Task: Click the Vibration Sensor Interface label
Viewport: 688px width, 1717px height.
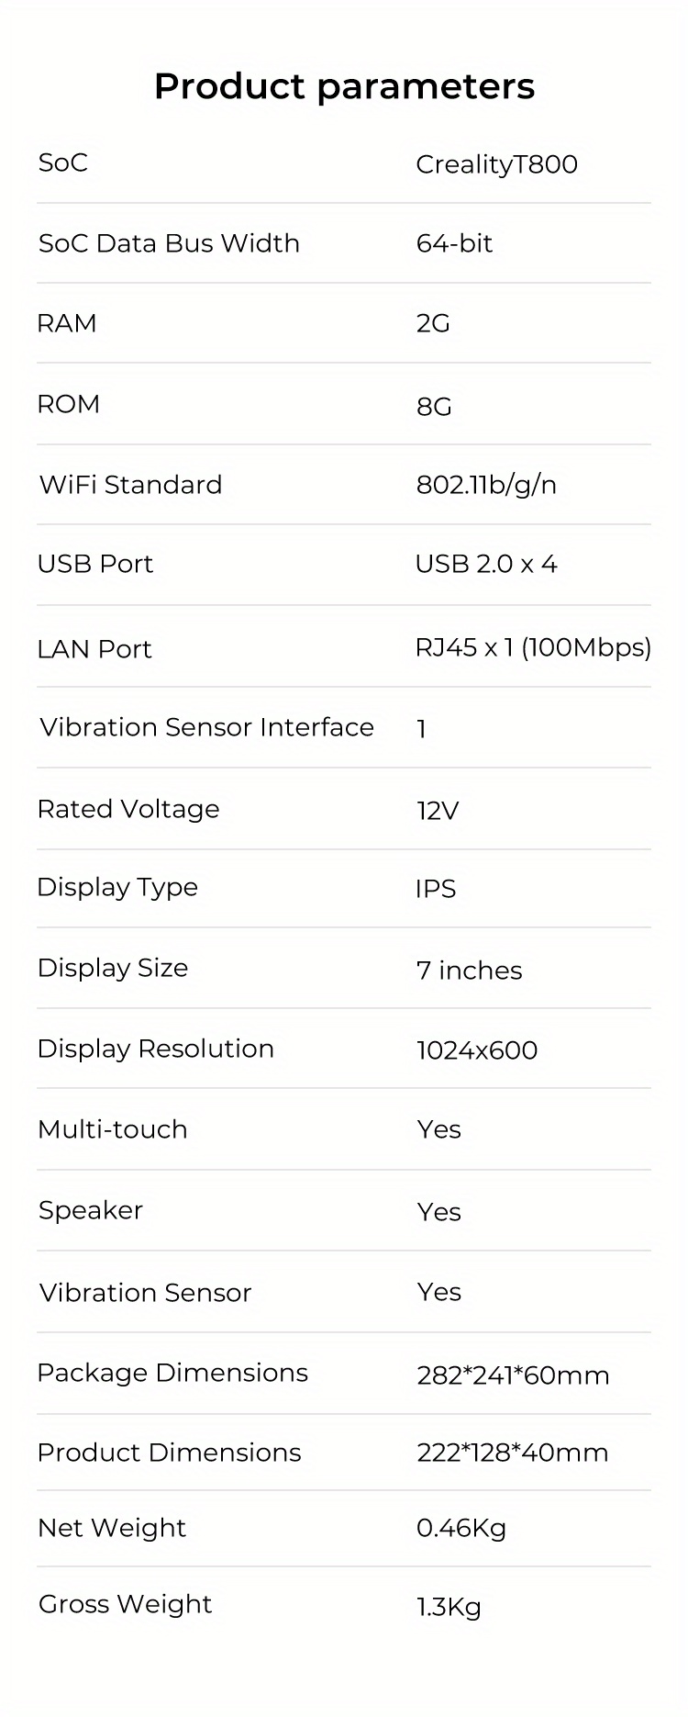Action: 206,727
